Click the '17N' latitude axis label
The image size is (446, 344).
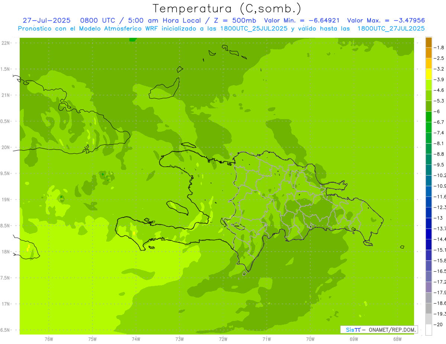tap(6, 304)
